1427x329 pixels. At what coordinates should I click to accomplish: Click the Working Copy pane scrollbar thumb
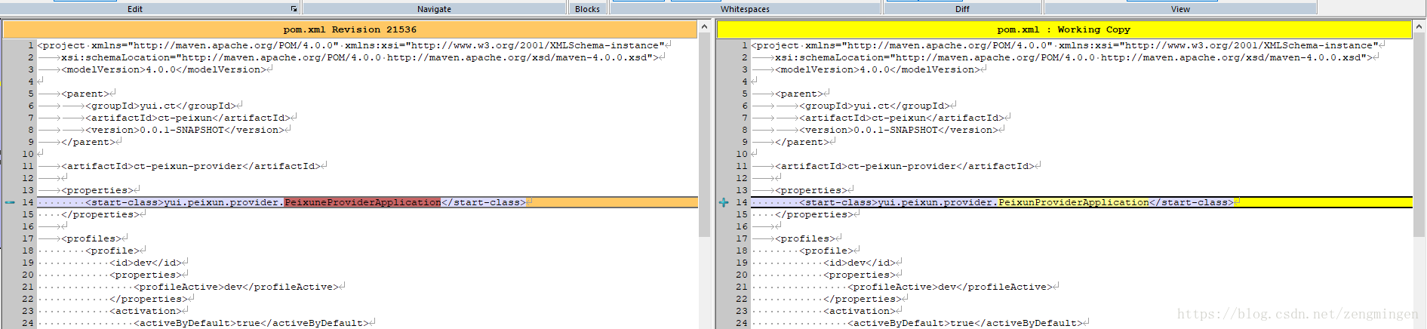[1419, 136]
